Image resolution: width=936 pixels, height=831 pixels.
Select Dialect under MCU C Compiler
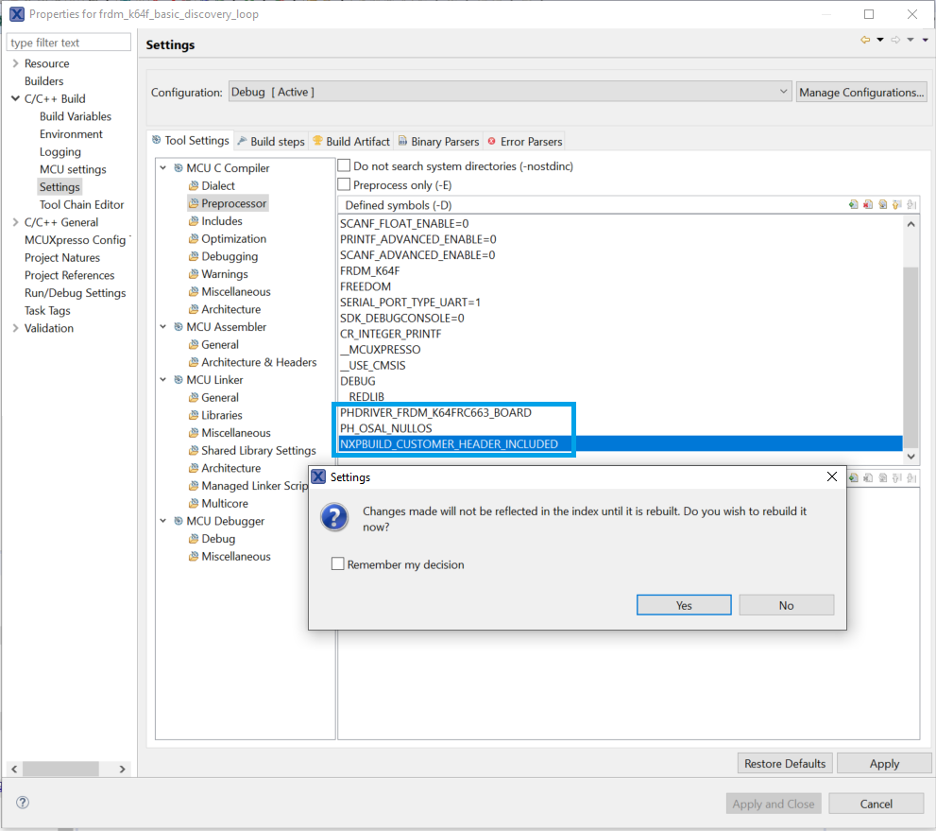(x=218, y=186)
